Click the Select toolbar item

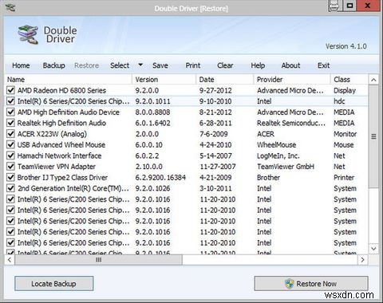click(x=120, y=65)
